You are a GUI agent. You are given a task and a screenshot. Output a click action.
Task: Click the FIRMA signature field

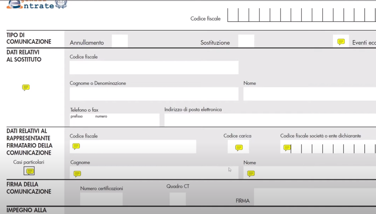point(315,197)
